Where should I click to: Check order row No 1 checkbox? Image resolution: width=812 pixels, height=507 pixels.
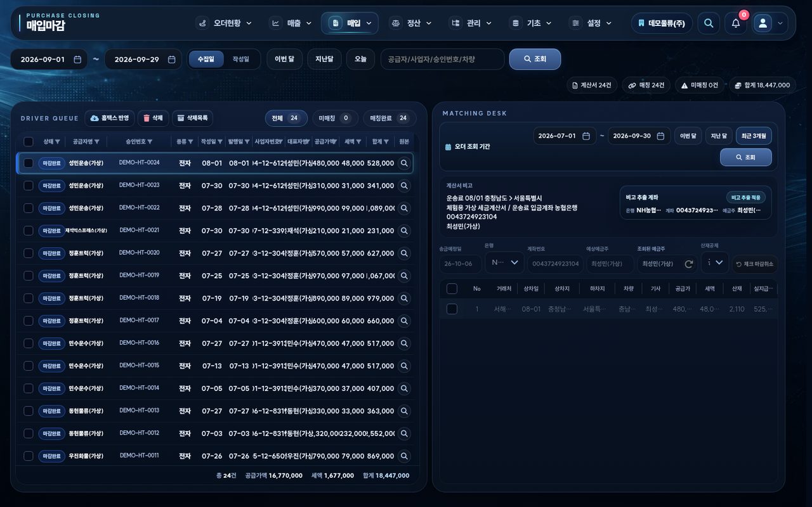tap(452, 309)
